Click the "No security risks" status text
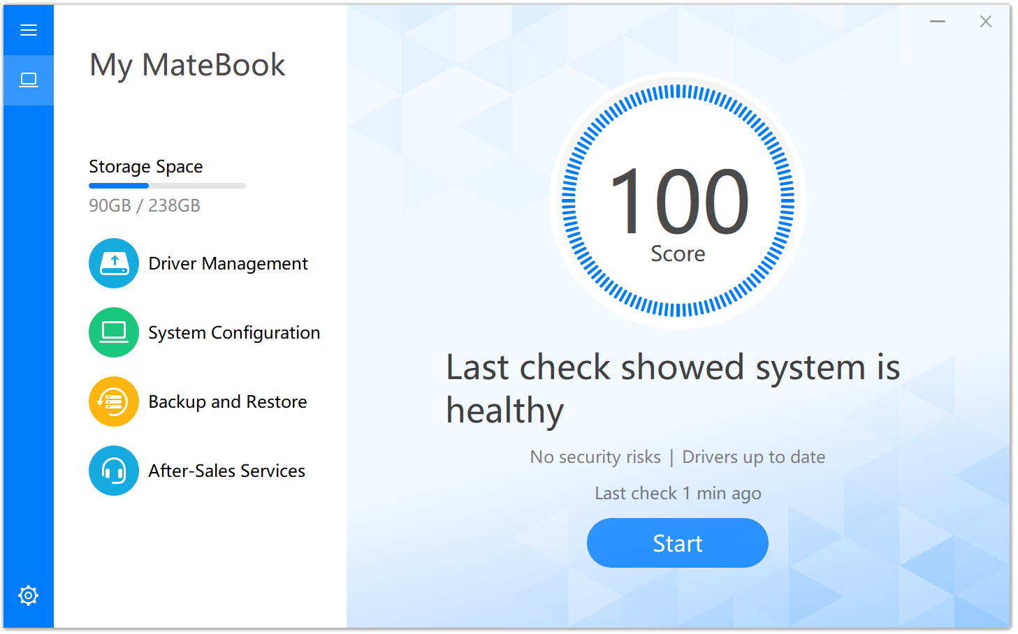The image size is (1018, 634). [595, 457]
